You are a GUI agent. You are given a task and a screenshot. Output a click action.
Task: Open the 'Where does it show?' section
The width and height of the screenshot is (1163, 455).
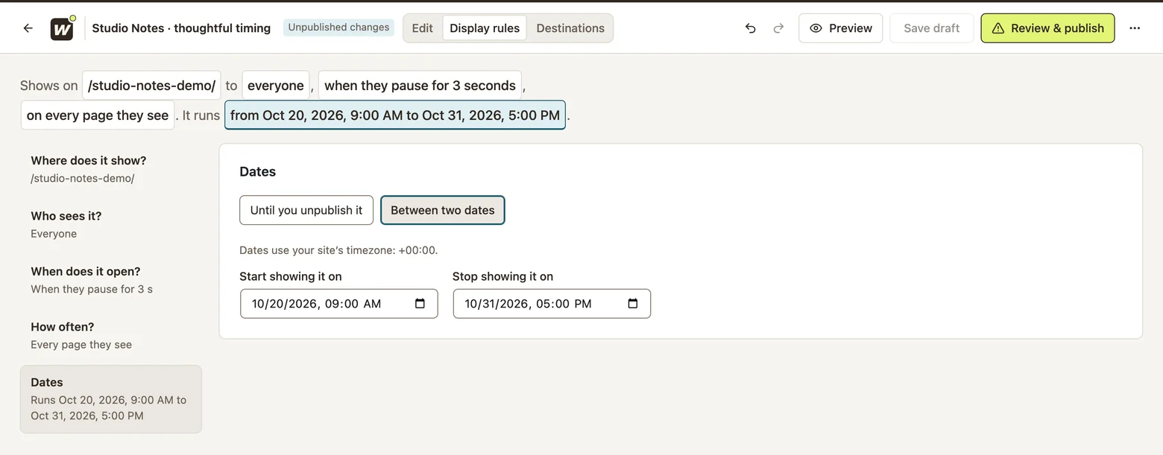pos(110,169)
